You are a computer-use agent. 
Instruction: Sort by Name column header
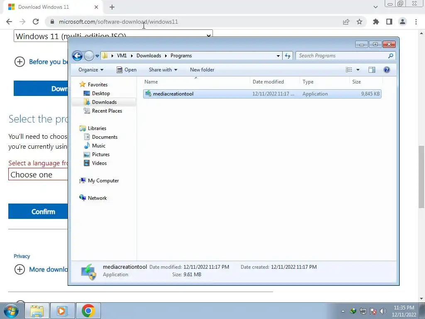click(x=196, y=82)
